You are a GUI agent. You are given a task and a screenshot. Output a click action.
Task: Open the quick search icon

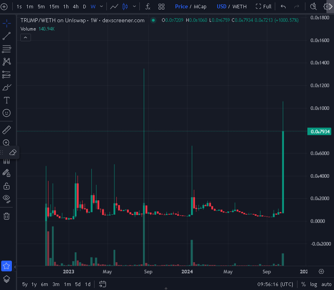(x=313, y=7)
